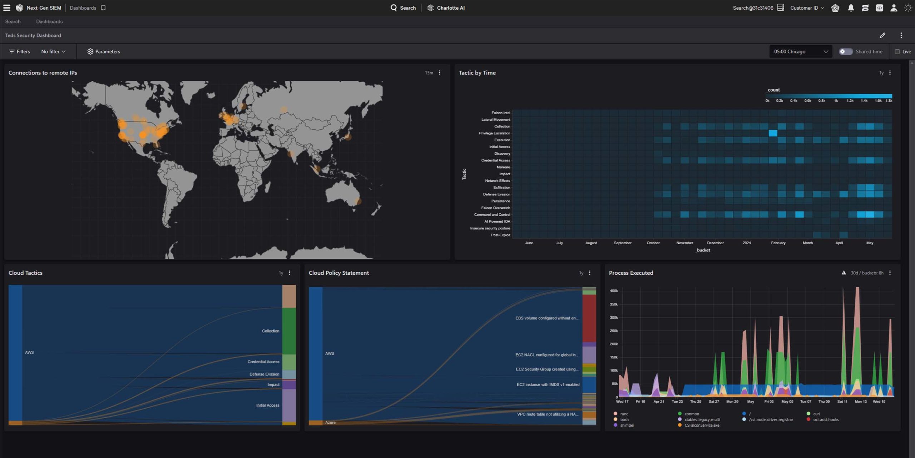Switch to the Search tab
This screenshot has height=458, width=915.
click(13, 21)
